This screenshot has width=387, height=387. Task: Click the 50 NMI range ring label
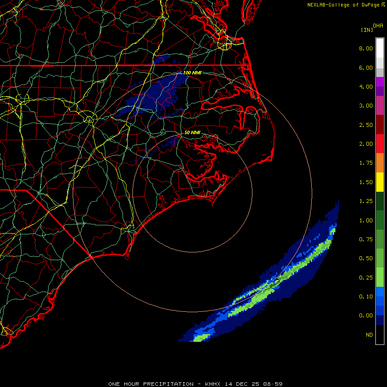192,132
